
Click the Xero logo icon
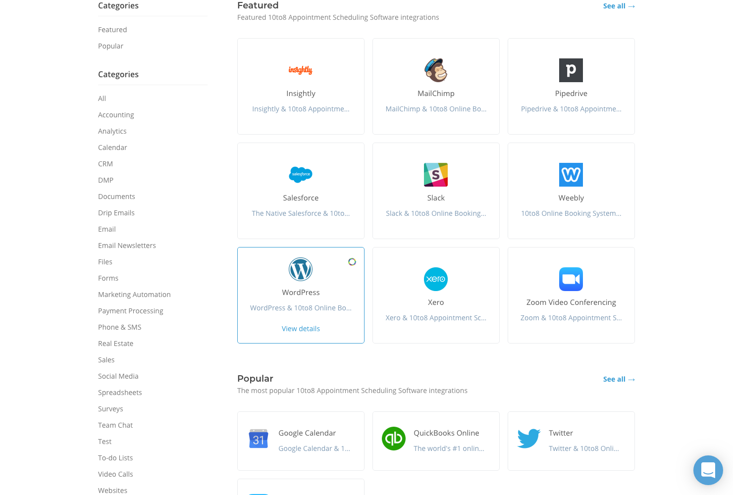[x=436, y=279]
